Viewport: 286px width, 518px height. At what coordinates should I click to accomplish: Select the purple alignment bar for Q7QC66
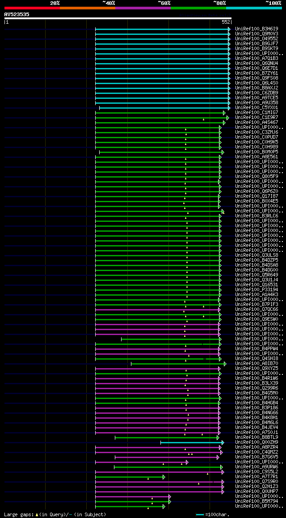[x=157, y=310]
